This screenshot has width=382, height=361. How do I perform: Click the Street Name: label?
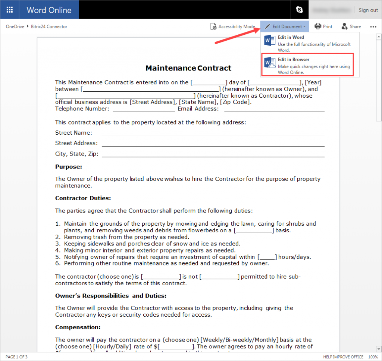pyautogui.click(x=73, y=133)
